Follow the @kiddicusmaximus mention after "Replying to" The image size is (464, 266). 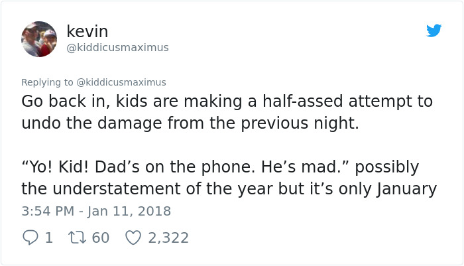(121, 82)
